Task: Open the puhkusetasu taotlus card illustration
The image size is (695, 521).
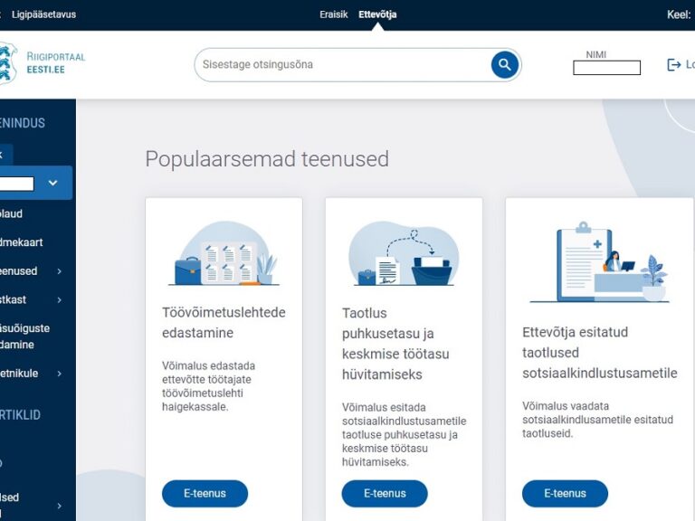Action: pos(404,253)
